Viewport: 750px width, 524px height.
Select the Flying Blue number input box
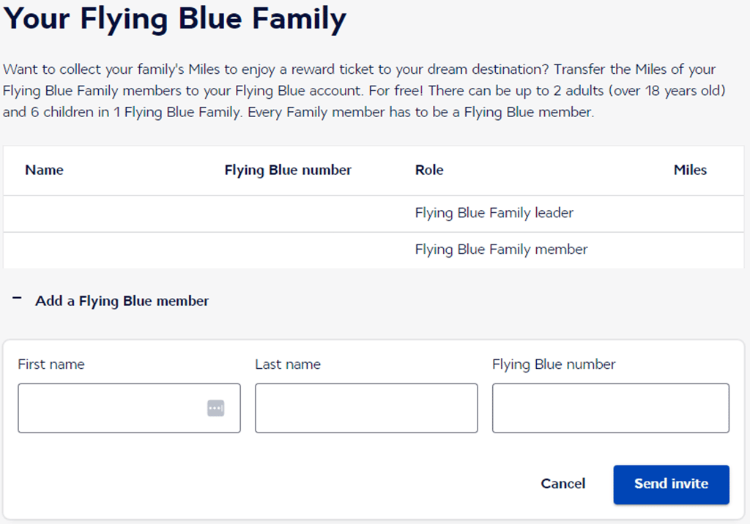click(x=610, y=408)
